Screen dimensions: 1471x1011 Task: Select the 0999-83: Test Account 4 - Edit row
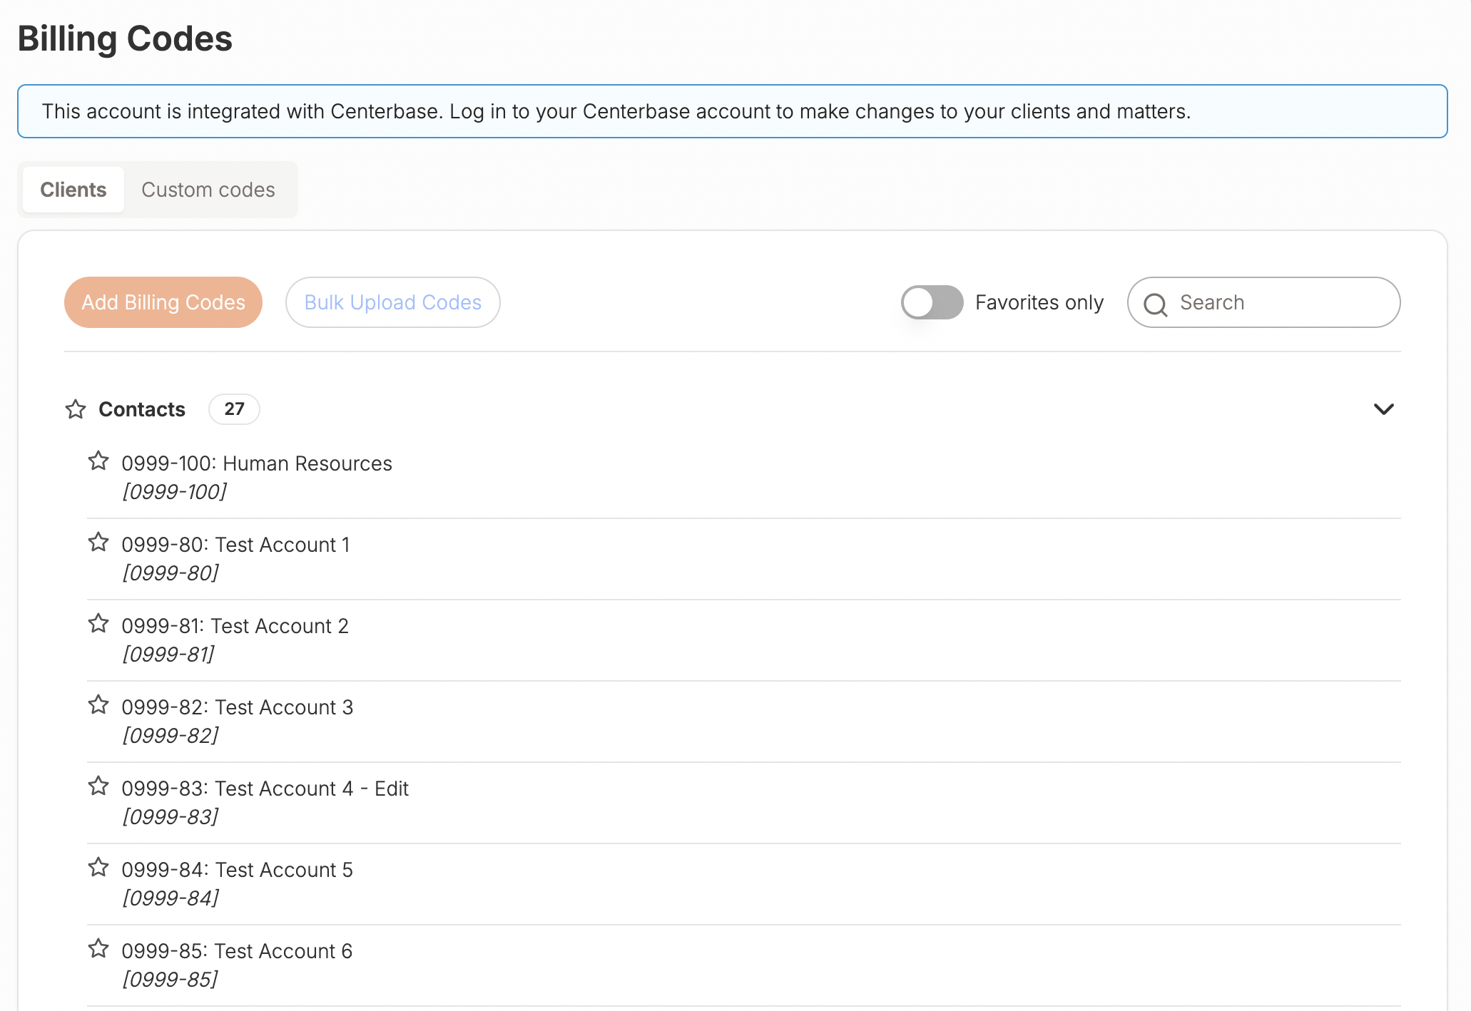tap(265, 789)
